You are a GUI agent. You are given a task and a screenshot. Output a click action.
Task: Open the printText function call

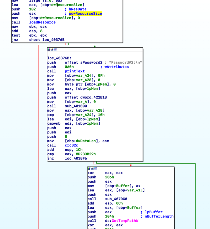tap(75, 71)
